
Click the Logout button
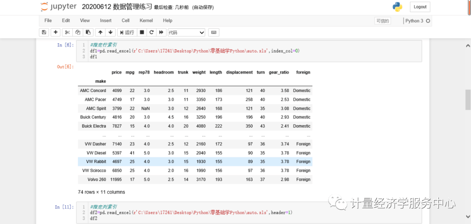420,7
